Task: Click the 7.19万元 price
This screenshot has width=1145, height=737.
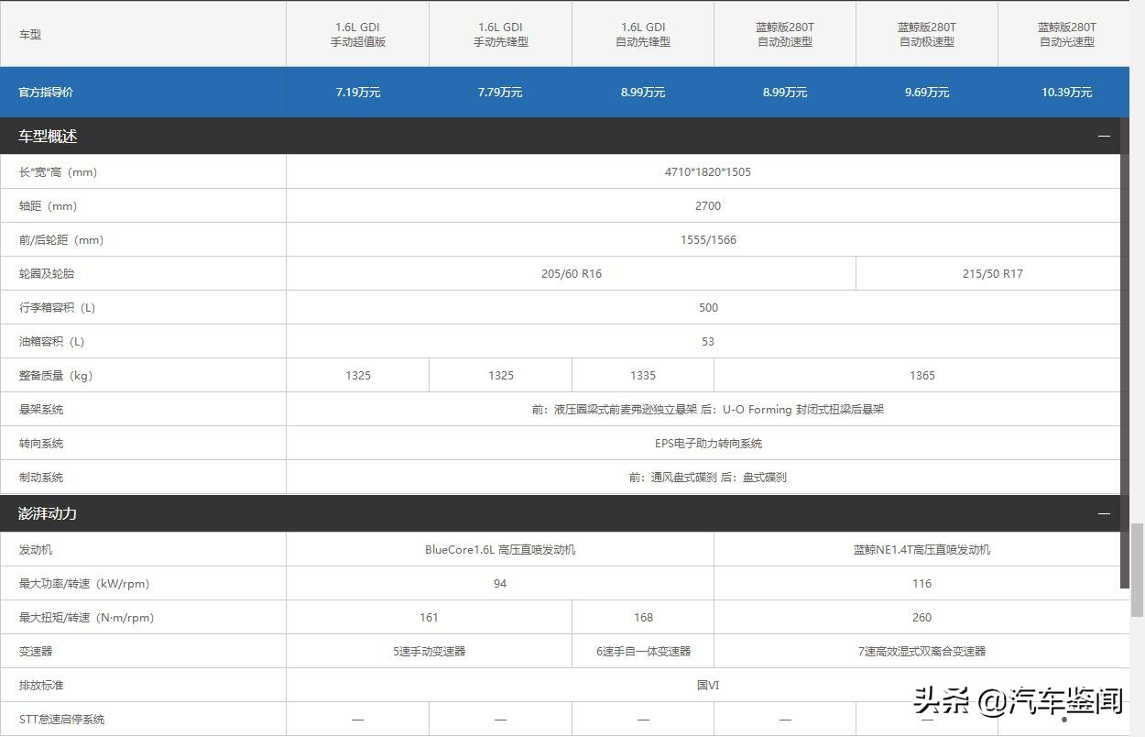Action: coord(357,92)
